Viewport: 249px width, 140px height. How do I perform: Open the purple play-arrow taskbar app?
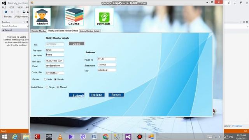point(71,136)
